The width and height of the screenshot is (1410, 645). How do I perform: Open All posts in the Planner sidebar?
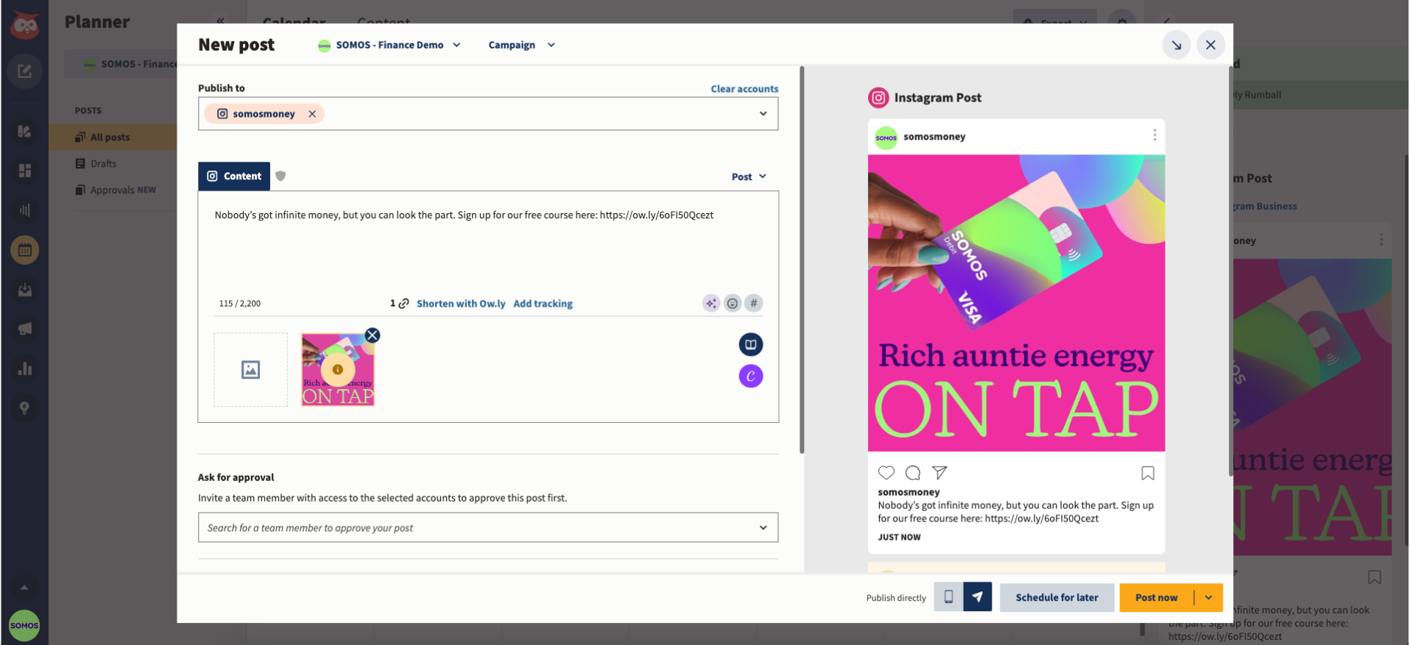pos(110,137)
